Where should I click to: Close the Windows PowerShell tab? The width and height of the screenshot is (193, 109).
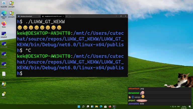39,16
